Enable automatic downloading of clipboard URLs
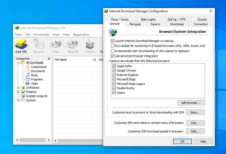The image size is (226, 154). coord(112,51)
